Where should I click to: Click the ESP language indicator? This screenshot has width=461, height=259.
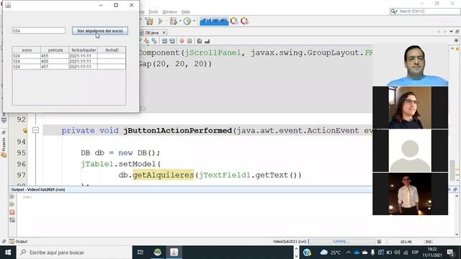tap(415, 253)
